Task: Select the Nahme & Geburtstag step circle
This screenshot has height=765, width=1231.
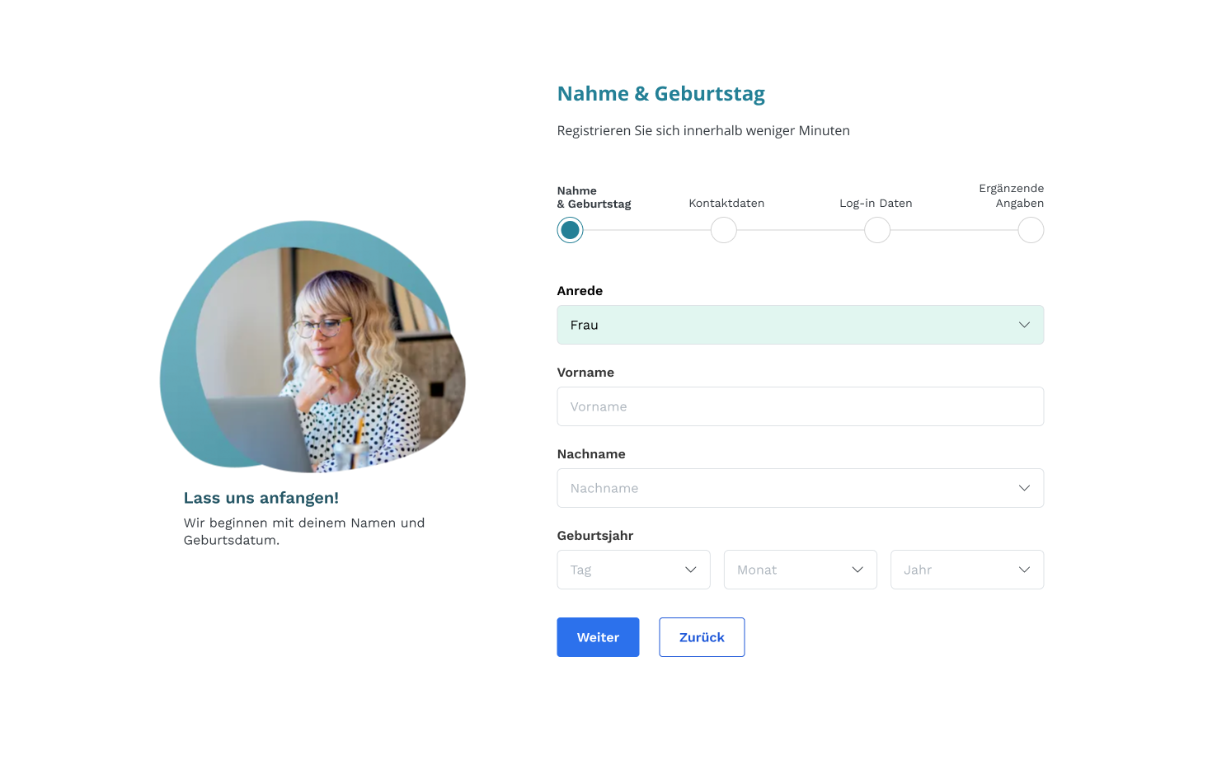Action: [x=570, y=230]
